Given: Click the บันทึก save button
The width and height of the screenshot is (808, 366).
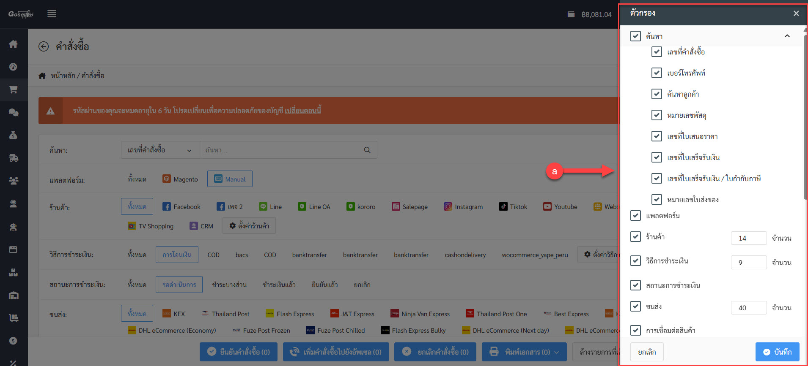Looking at the screenshot, I should (777, 352).
